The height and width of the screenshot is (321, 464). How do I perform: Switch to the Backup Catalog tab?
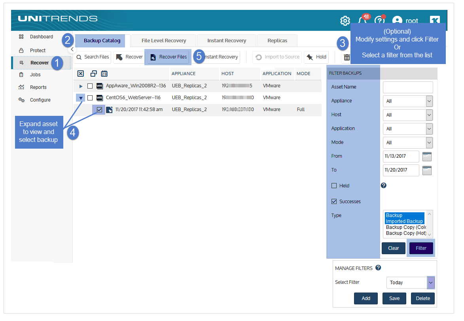pyautogui.click(x=102, y=41)
